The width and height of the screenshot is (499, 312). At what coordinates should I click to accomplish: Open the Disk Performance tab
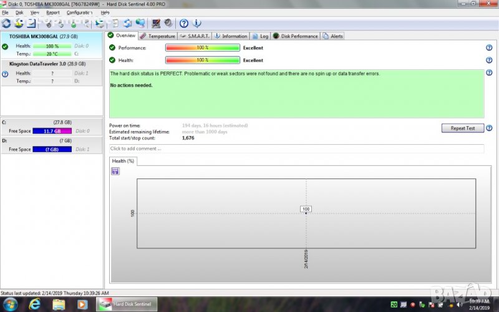(295, 36)
